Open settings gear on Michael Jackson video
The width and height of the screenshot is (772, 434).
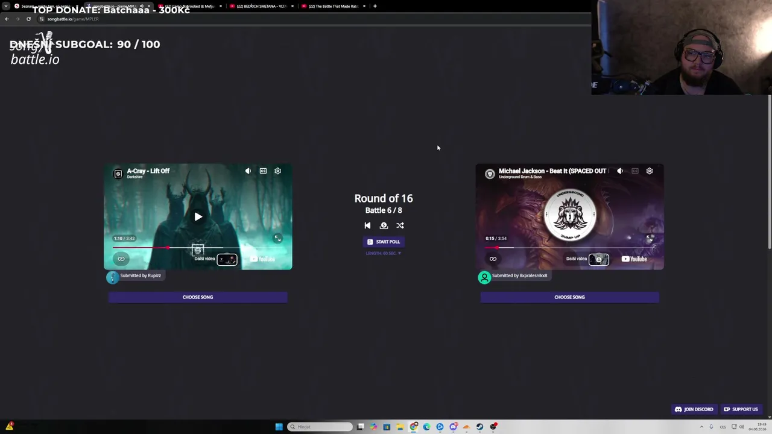pyautogui.click(x=650, y=171)
